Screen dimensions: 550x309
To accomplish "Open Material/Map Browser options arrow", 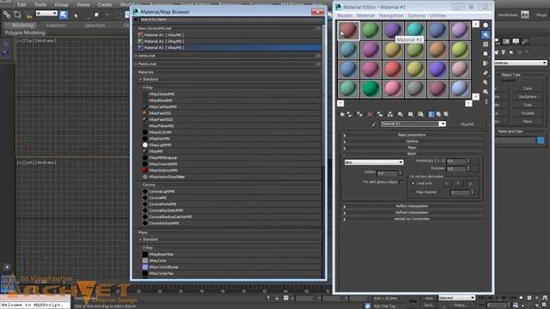I will (x=136, y=20).
